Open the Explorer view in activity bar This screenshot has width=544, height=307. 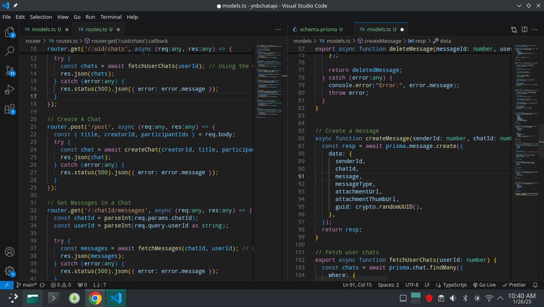(x=10, y=32)
